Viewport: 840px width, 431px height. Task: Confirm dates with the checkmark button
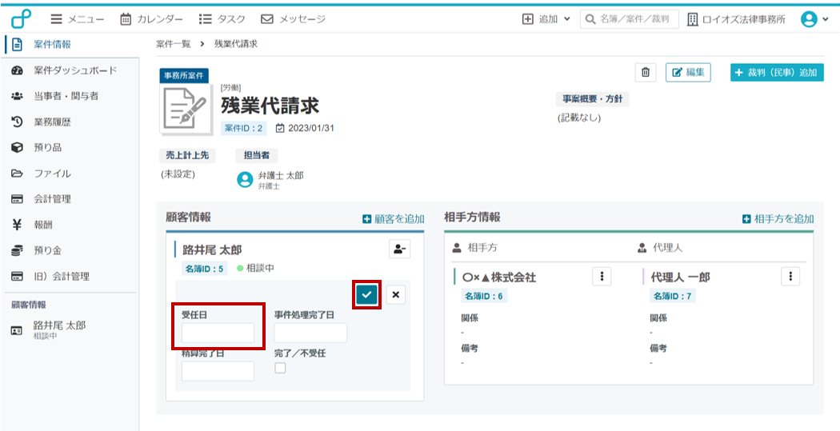coord(366,294)
